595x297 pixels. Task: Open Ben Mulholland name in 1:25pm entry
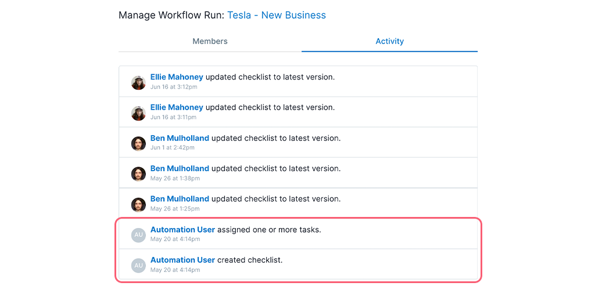[x=180, y=198]
